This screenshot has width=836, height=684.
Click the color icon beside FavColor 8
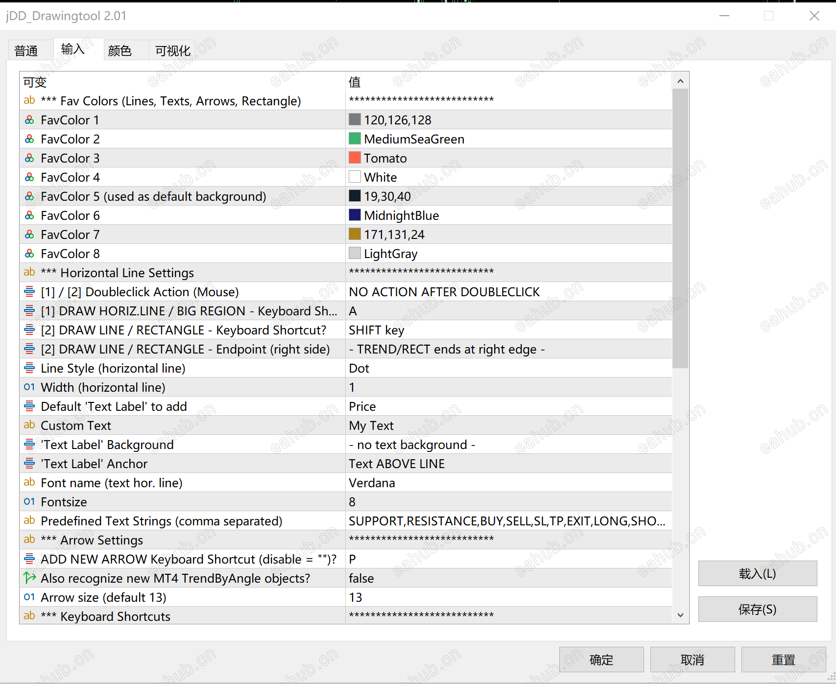coord(29,254)
